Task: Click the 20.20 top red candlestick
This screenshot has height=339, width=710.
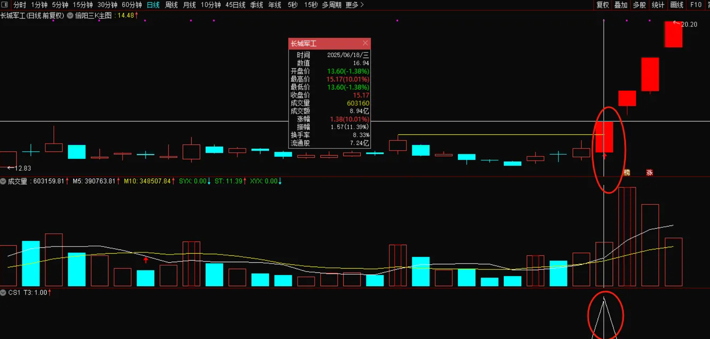Action: pos(673,34)
